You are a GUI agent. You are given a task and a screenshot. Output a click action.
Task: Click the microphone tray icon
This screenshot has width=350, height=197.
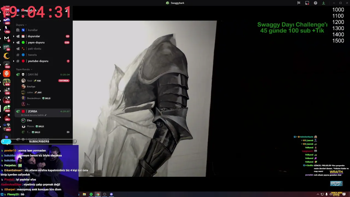(326, 194)
